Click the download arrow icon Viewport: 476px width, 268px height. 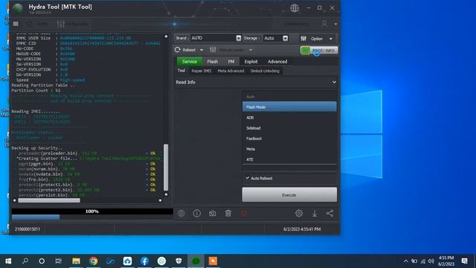(315, 214)
